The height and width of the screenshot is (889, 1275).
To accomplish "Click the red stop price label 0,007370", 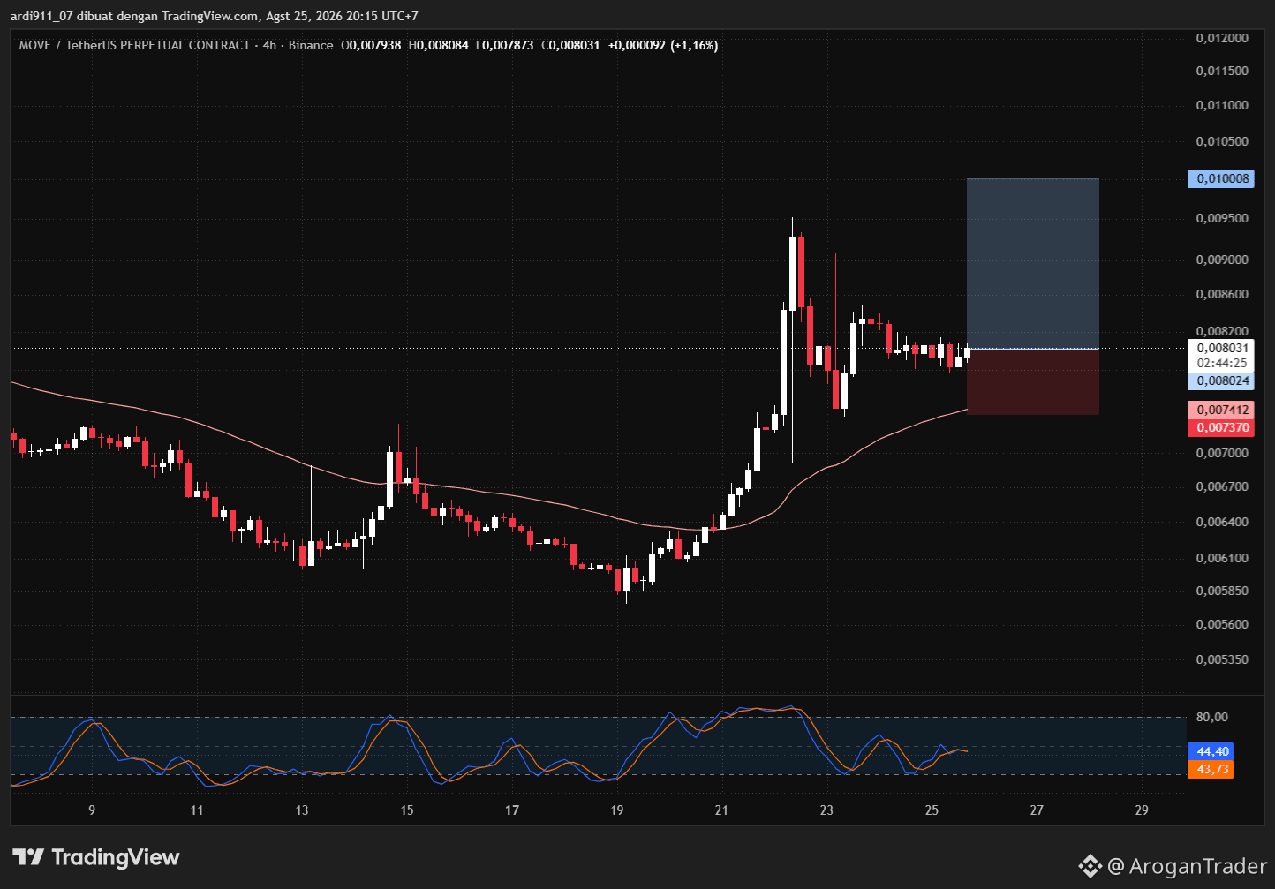I will tap(1219, 427).
